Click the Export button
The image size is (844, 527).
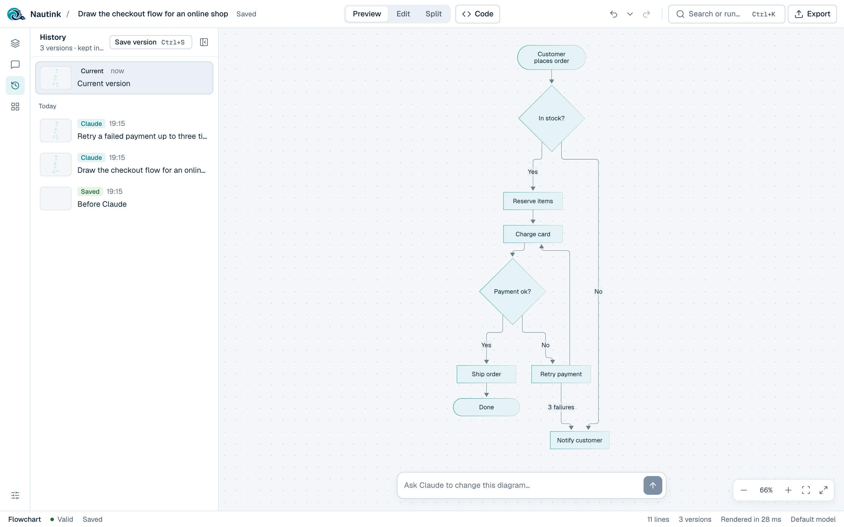(x=812, y=14)
